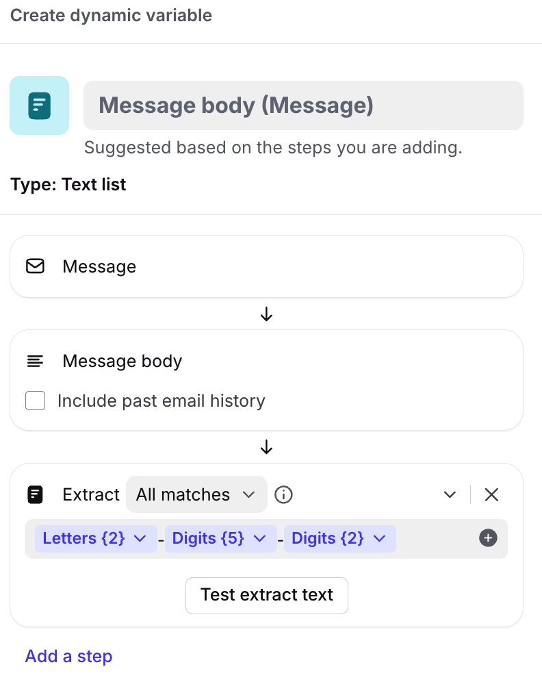Remove the Extract step with X
Image resolution: width=542 pixels, height=682 pixels.
point(491,494)
